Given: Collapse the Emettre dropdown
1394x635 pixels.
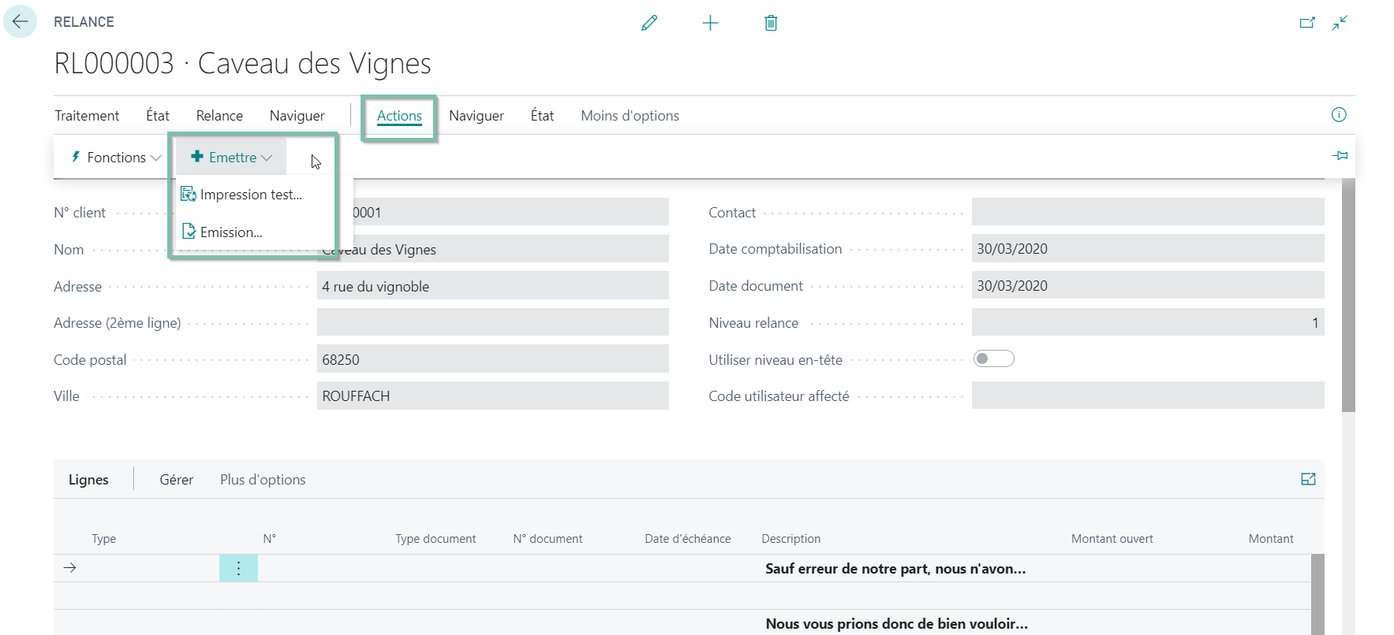Looking at the screenshot, I should [x=231, y=158].
